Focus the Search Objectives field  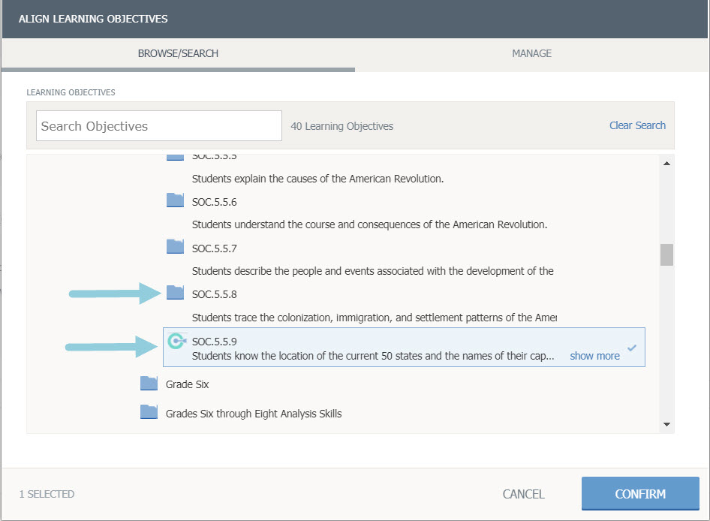click(158, 126)
